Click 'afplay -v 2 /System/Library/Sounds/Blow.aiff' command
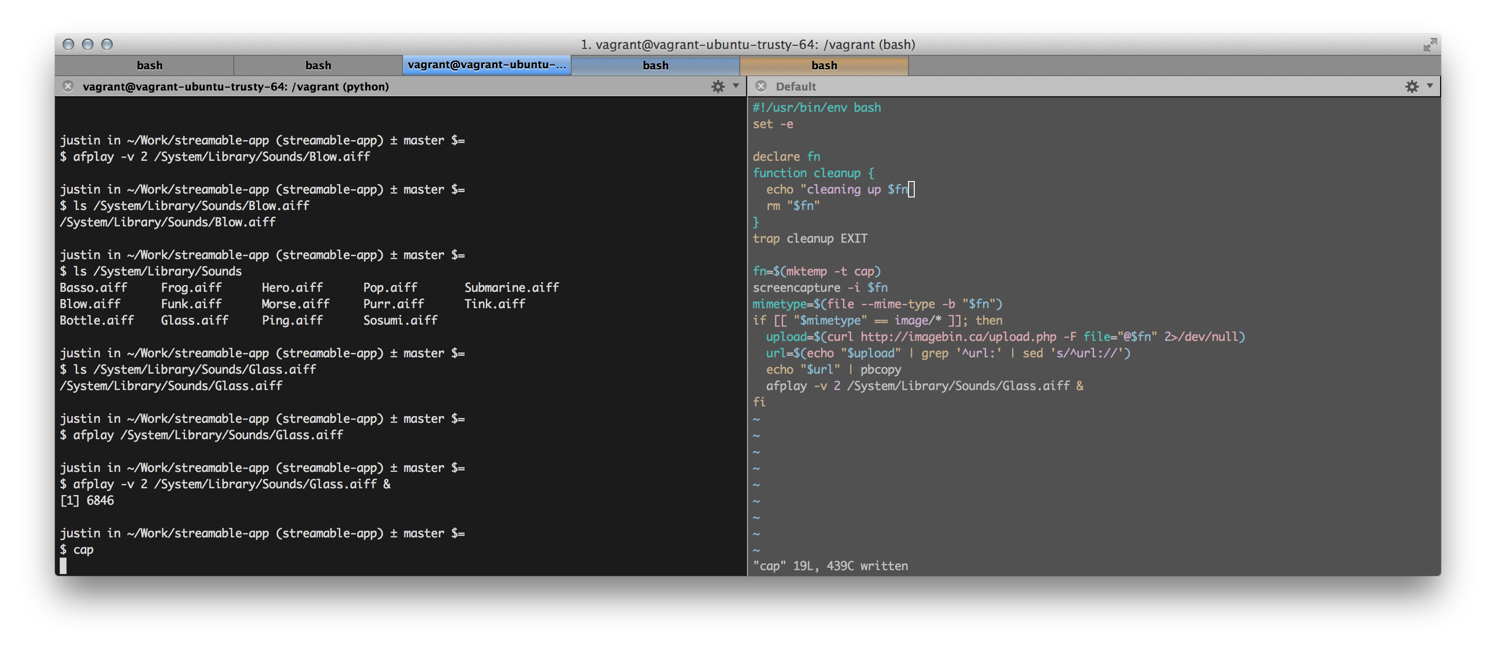The image size is (1496, 652). [221, 156]
